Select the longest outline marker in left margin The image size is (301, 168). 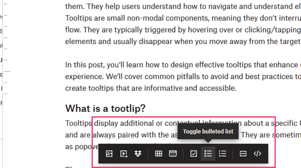[x=7, y=71]
